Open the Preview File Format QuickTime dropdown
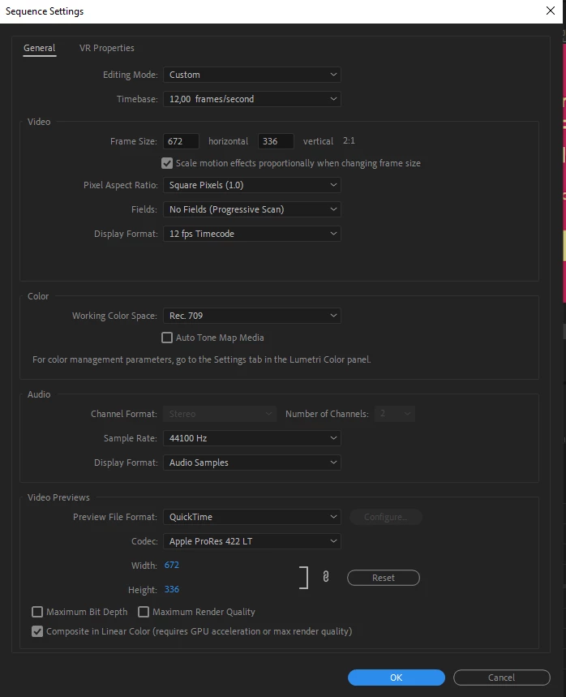 tap(252, 517)
